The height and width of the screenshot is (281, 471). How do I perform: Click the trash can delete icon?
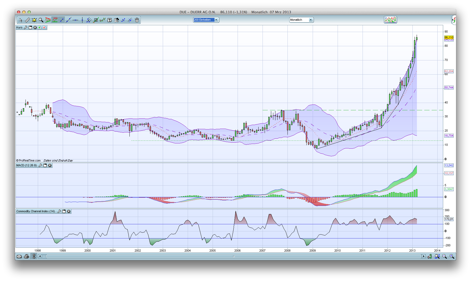tap(137, 20)
